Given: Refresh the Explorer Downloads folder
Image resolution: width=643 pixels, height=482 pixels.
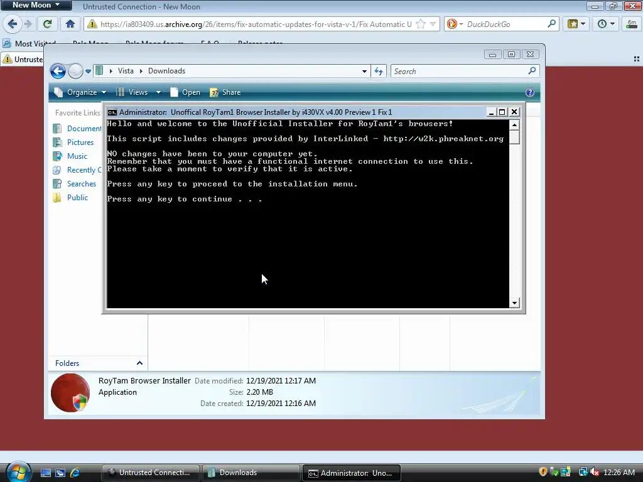Looking at the screenshot, I should coord(379,72).
